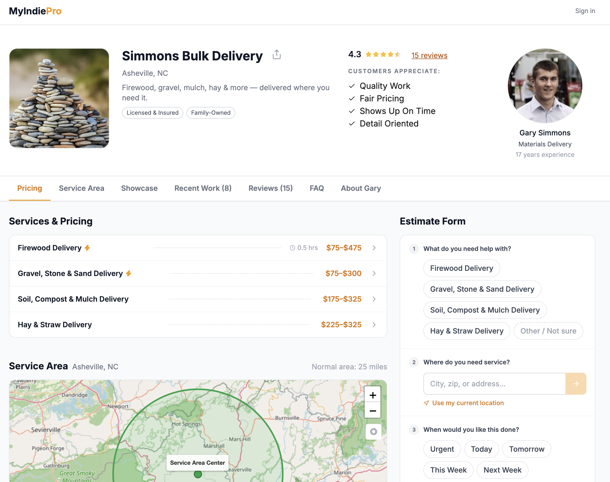Click the Firewood Delivery price $75–$475
Image resolution: width=610 pixels, height=482 pixels.
pyautogui.click(x=344, y=248)
